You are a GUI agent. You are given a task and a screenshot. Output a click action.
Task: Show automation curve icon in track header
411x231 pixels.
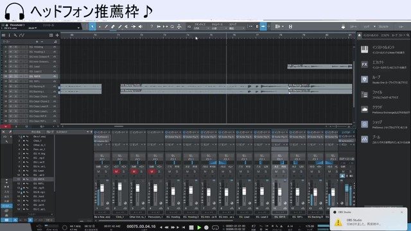[22, 35]
